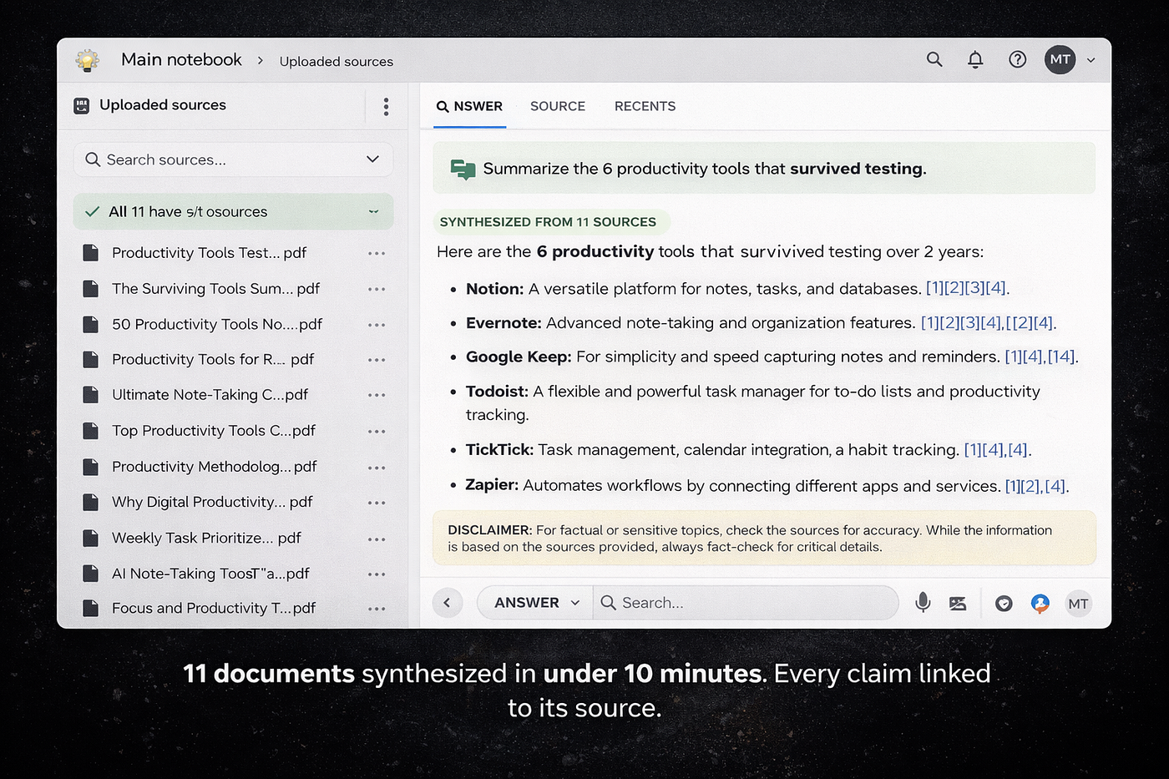
Task: Open notifications bell
Action: tap(975, 59)
